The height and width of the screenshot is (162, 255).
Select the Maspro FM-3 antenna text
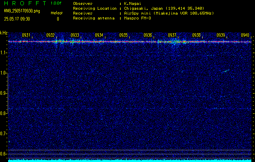pyautogui.click(x=137, y=18)
